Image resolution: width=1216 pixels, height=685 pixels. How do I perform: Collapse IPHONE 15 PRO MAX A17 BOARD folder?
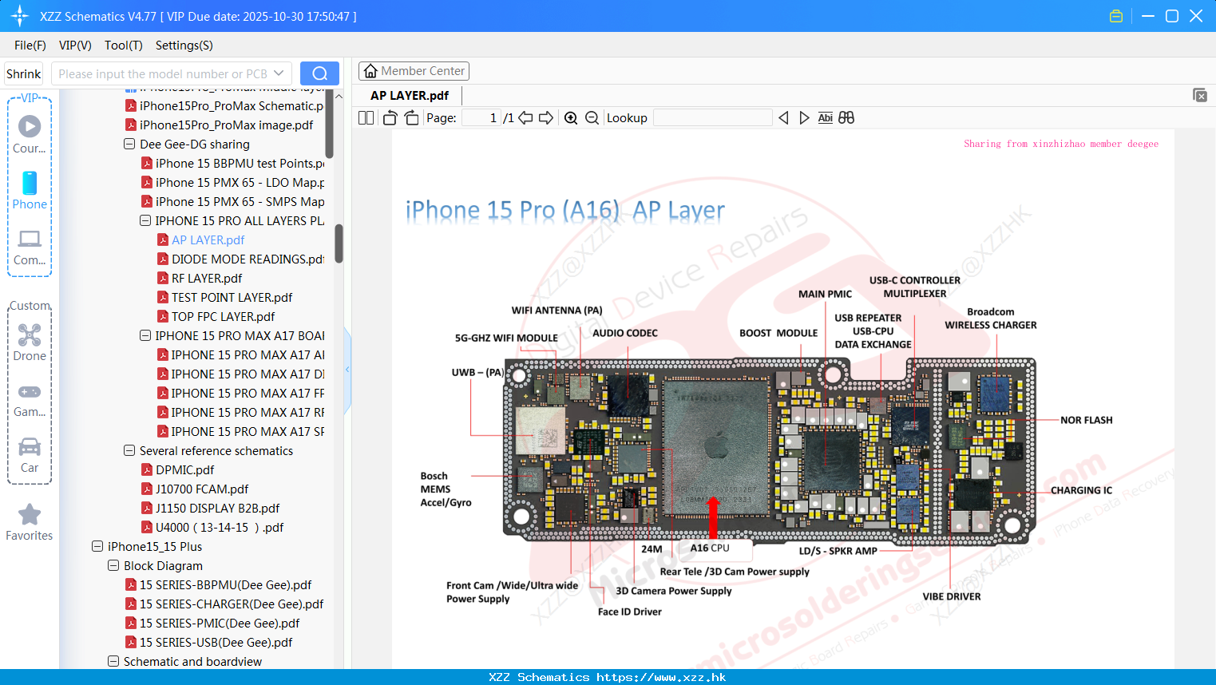pos(145,336)
